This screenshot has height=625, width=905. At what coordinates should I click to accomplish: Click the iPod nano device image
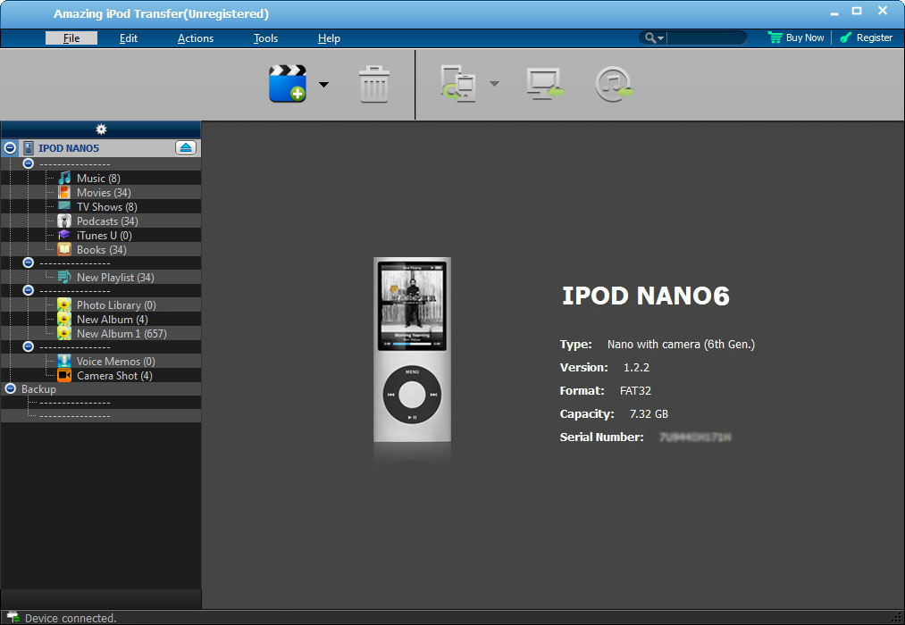412,349
